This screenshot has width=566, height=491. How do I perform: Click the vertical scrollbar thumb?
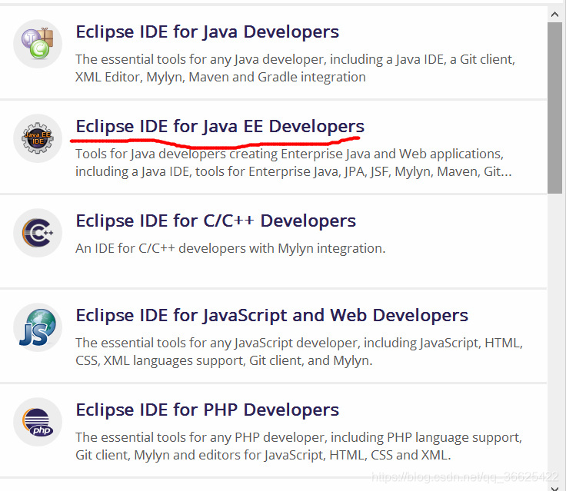point(554,108)
